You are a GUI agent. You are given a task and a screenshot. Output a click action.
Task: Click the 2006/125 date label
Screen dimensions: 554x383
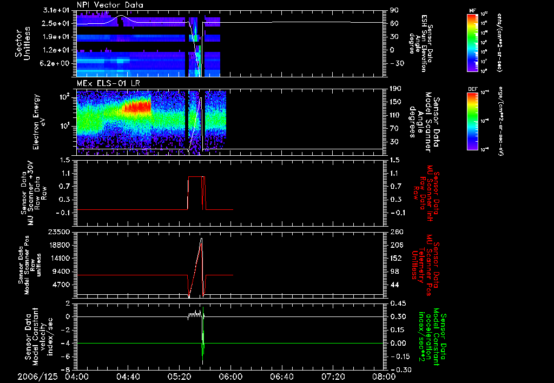(x=38, y=377)
